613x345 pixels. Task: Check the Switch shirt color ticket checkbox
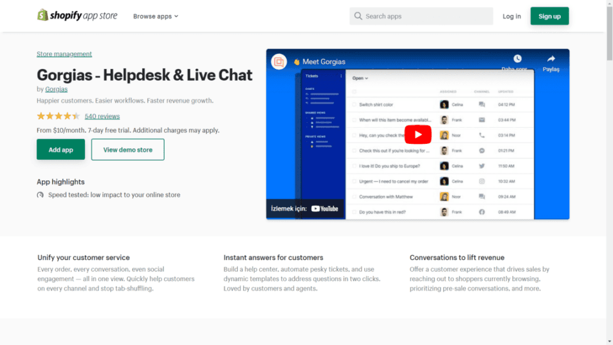tap(354, 104)
